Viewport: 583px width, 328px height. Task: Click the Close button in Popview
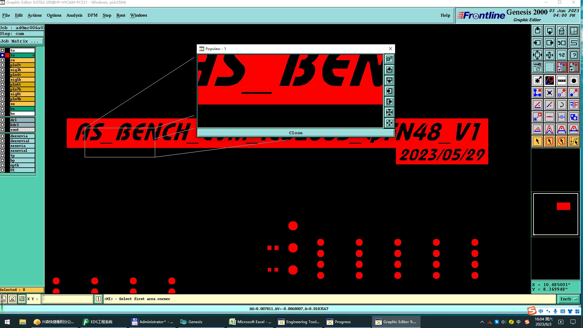(x=295, y=133)
